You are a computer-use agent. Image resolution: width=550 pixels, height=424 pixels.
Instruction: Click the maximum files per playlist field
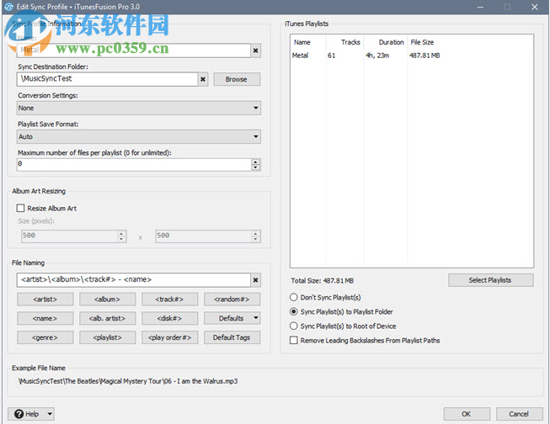coord(134,164)
